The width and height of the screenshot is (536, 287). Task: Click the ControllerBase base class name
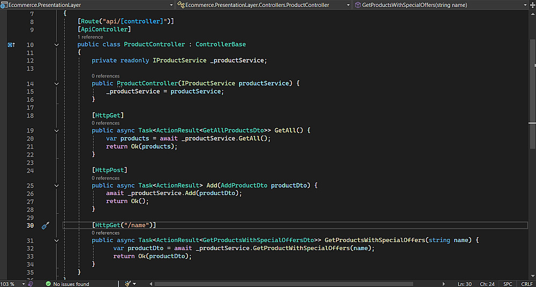coord(220,44)
